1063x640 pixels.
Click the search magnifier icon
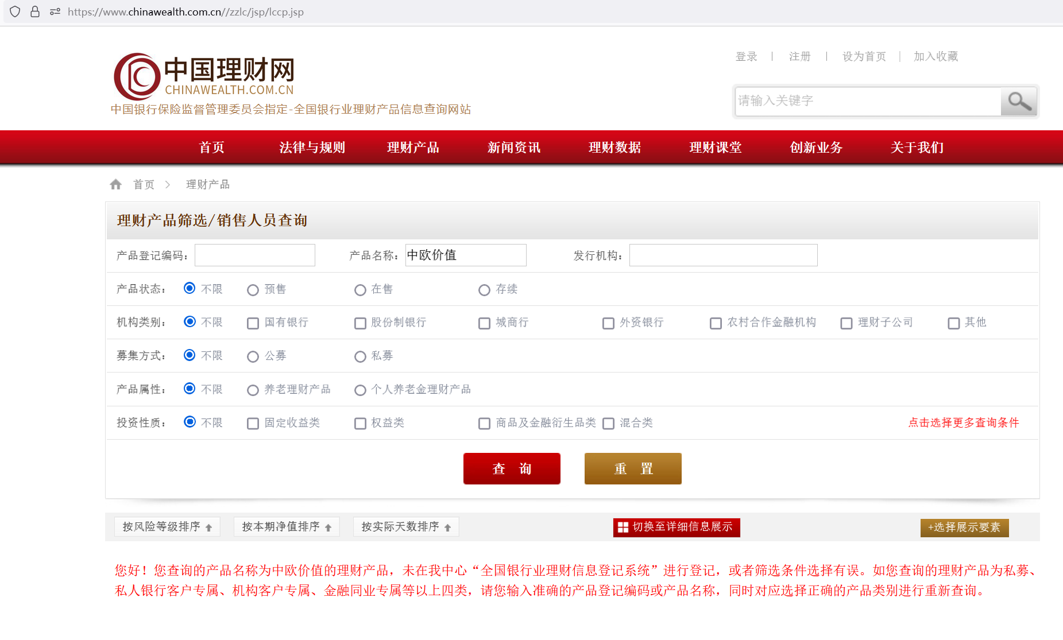pyautogui.click(x=1019, y=102)
